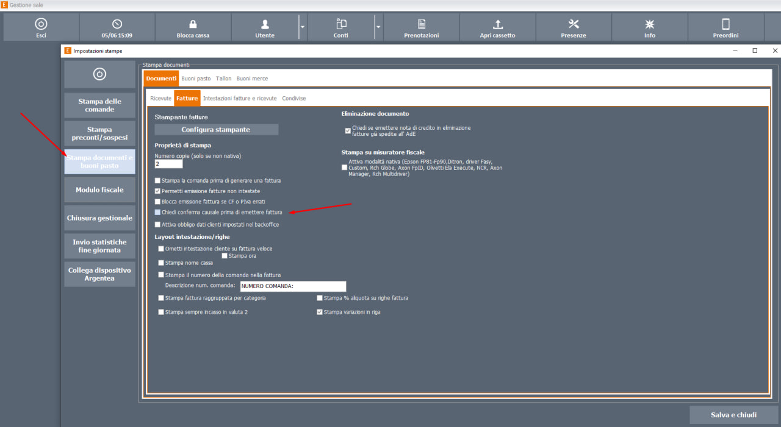
Task: Click the Apri cassetto drawer icon
Action: click(x=497, y=24)
